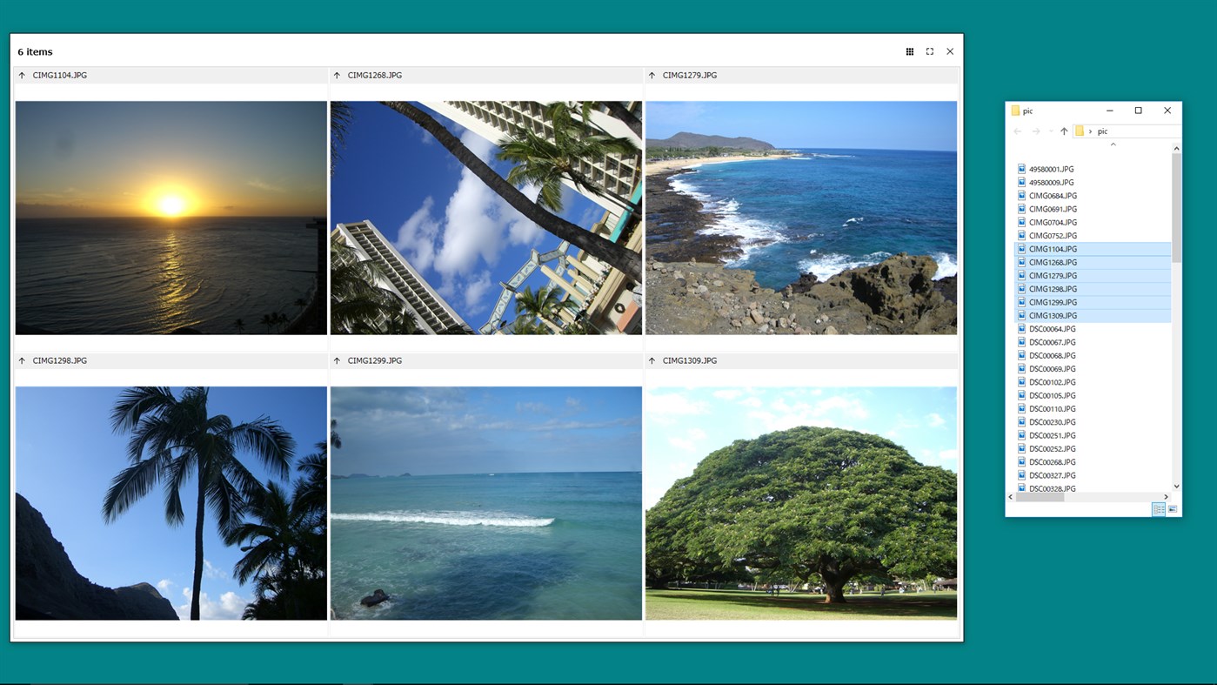The height and width of the screenshot is (685, 1217).
Task: Switch Explorer to details view
Action: (1158, 509)
